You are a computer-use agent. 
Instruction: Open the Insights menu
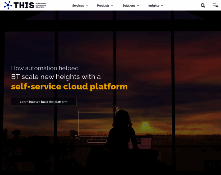click(154, 6)
